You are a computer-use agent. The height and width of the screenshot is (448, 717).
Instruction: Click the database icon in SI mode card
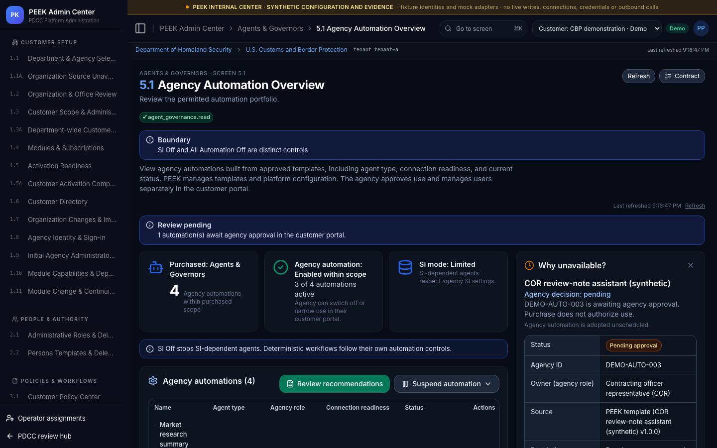pos(405,267)
